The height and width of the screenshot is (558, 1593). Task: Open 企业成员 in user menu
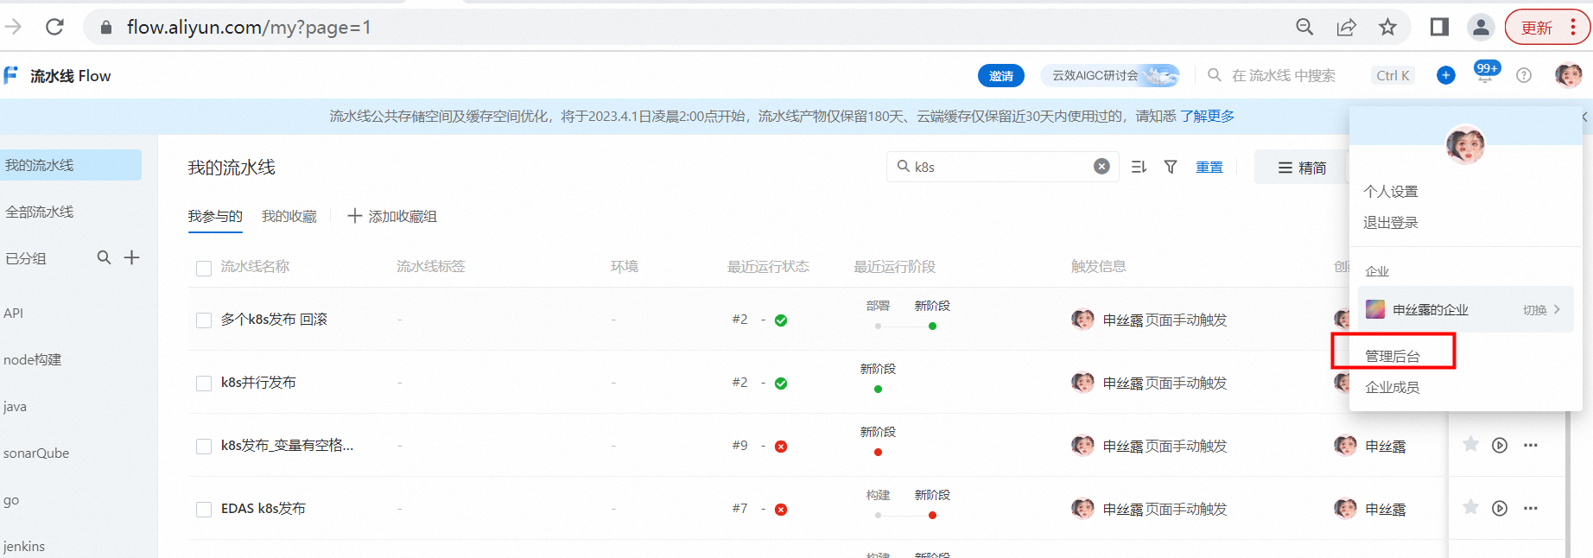[x=1393, y=387]
